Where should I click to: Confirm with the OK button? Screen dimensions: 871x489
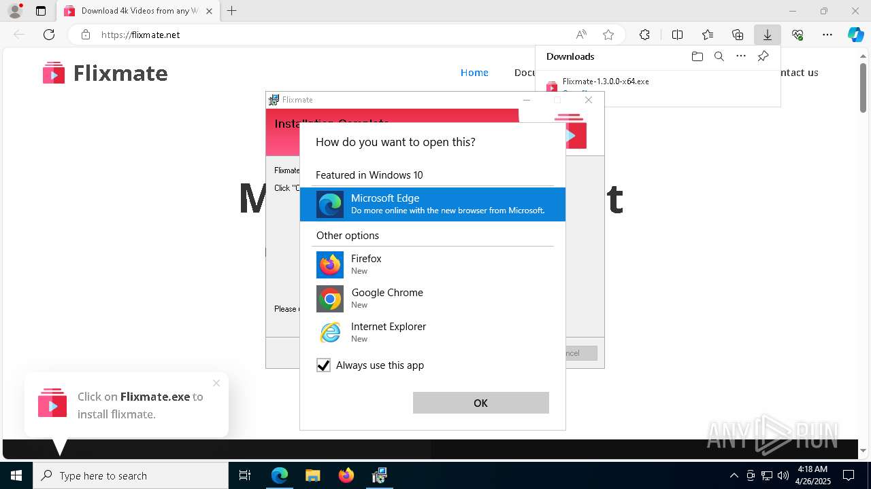tap(480, 403)
